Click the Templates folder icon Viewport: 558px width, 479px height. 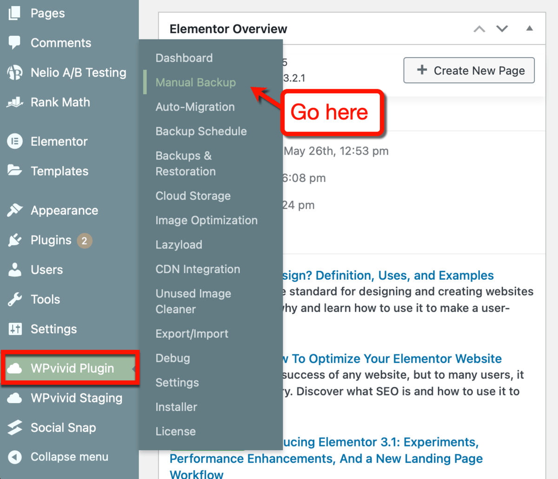click(14, 171)
